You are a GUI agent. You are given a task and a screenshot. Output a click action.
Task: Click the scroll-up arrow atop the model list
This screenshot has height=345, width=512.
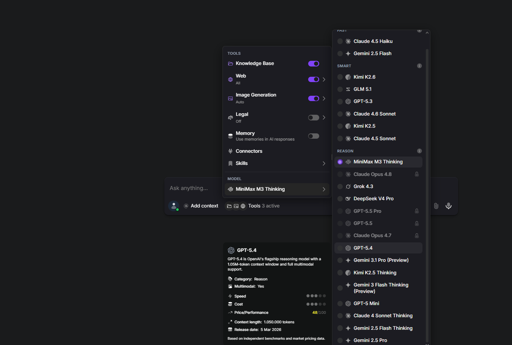pos(427,33)
